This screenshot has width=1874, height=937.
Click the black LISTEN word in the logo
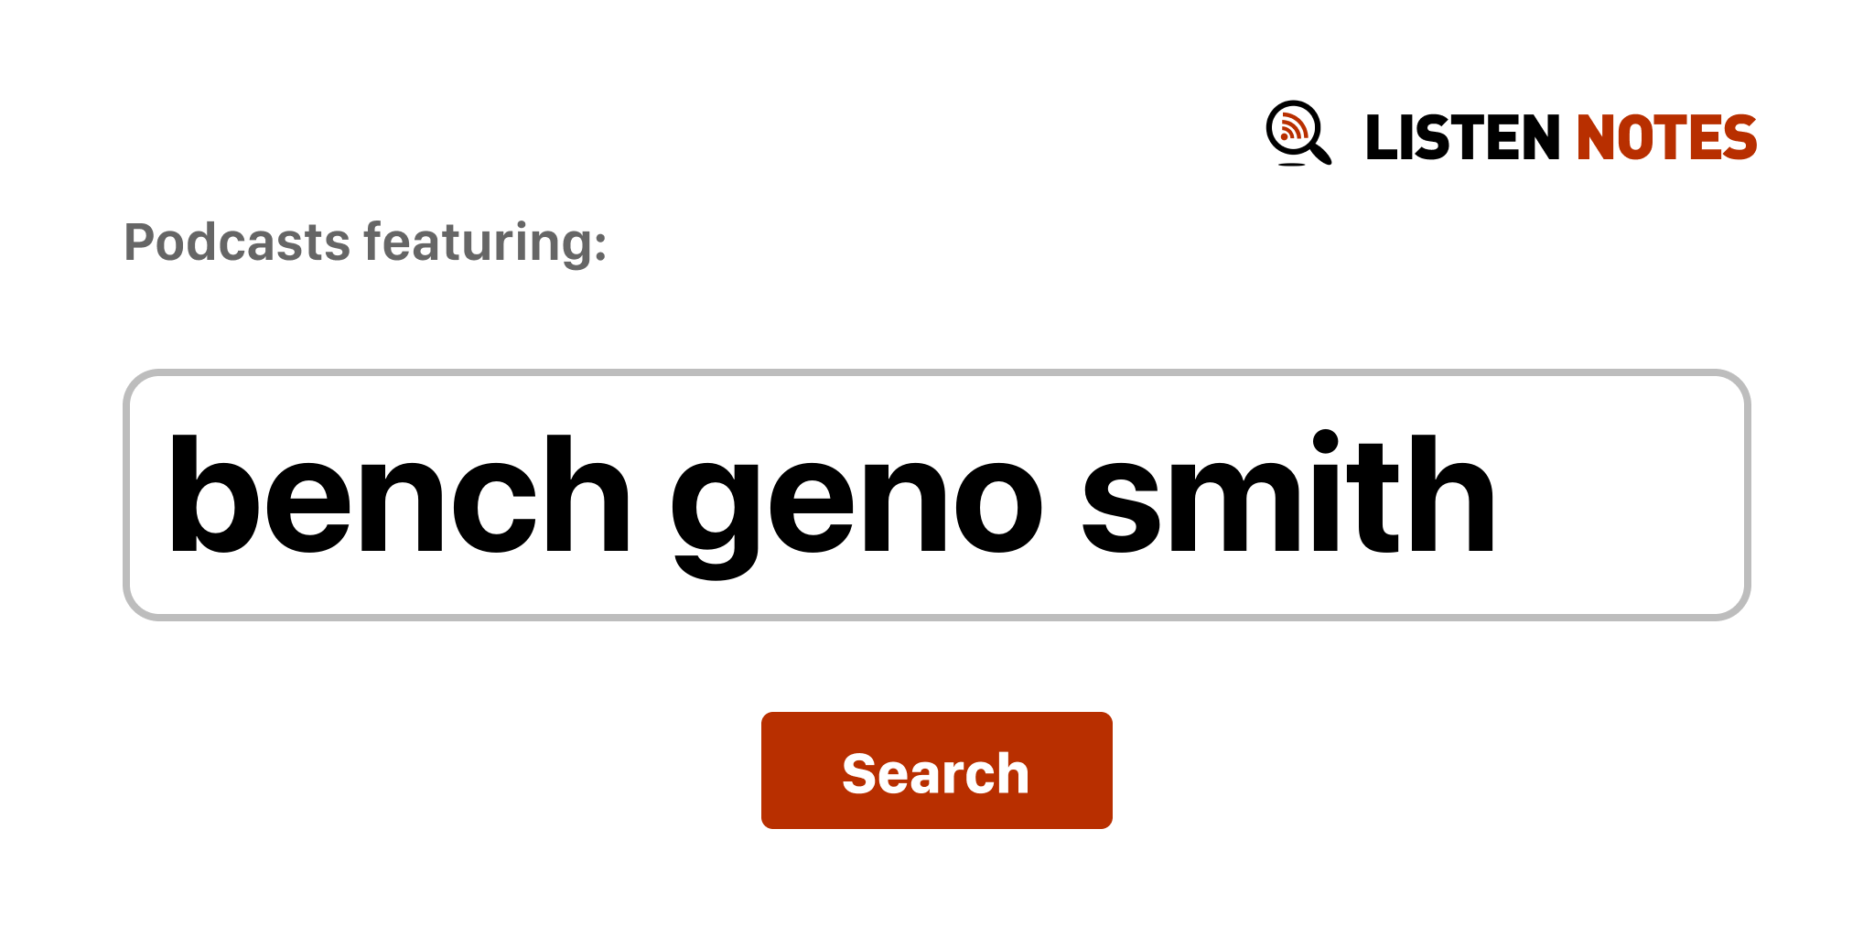click(1461, 138)
